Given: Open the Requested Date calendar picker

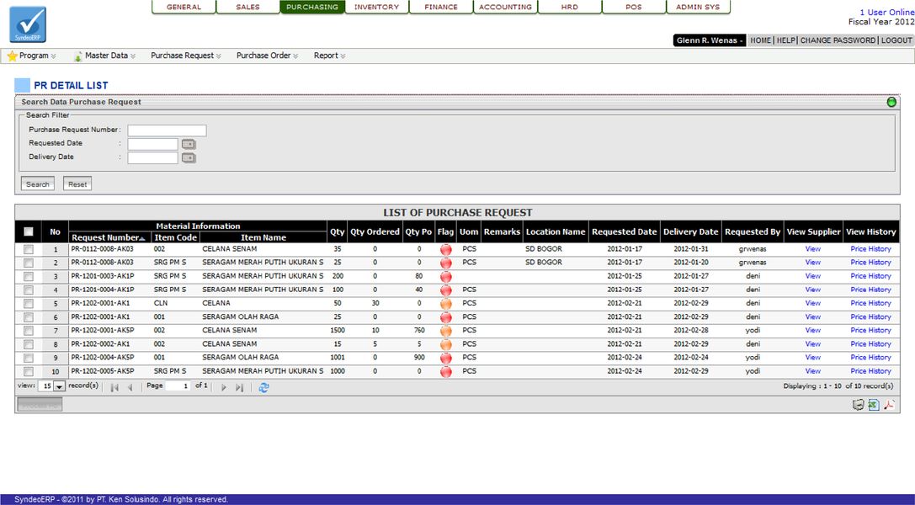Looking at the screenshot, I should (x=189, y=144).
